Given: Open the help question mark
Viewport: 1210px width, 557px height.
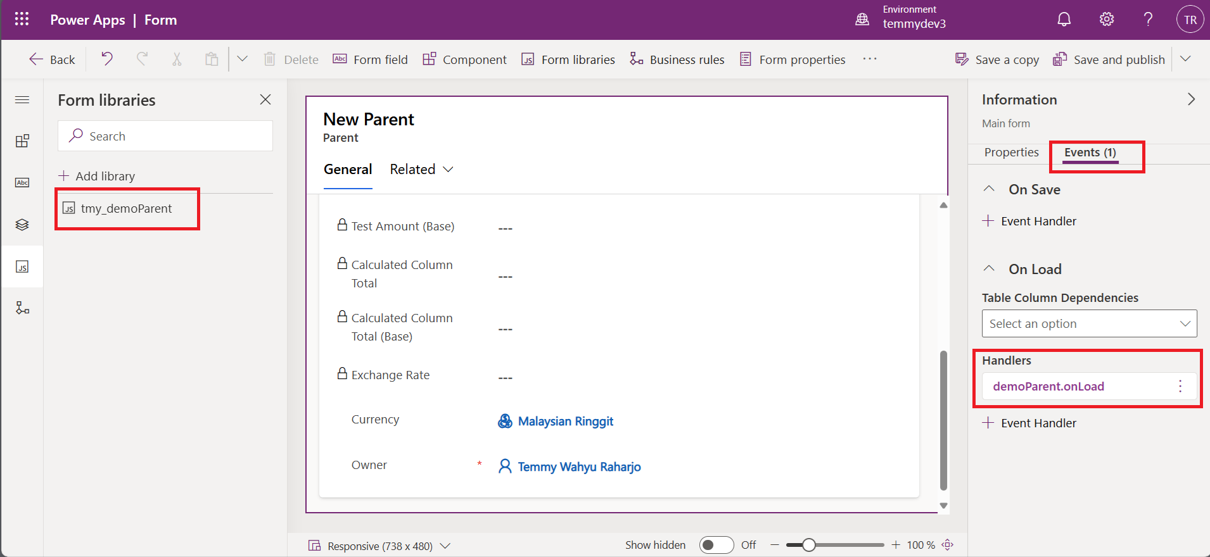Looking at the screenshot, I should click(x=1148, y=20).
